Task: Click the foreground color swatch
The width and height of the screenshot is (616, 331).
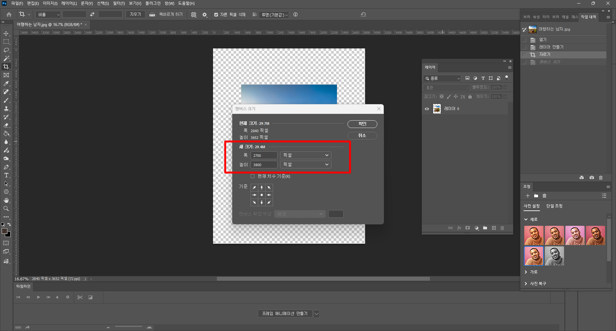Action: [4, 231]
